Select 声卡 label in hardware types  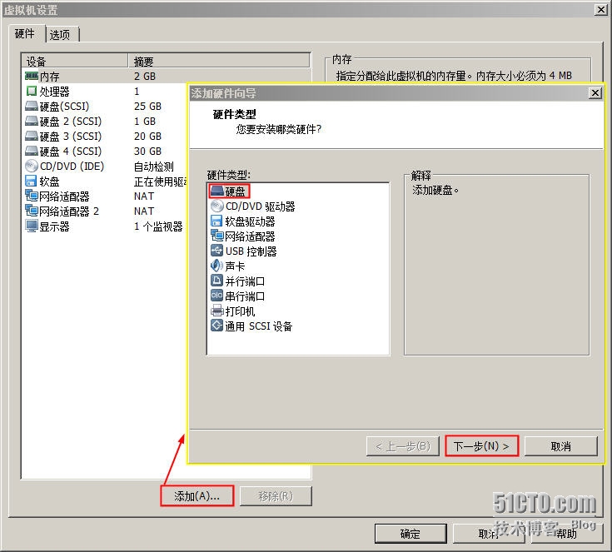(235, 266)
